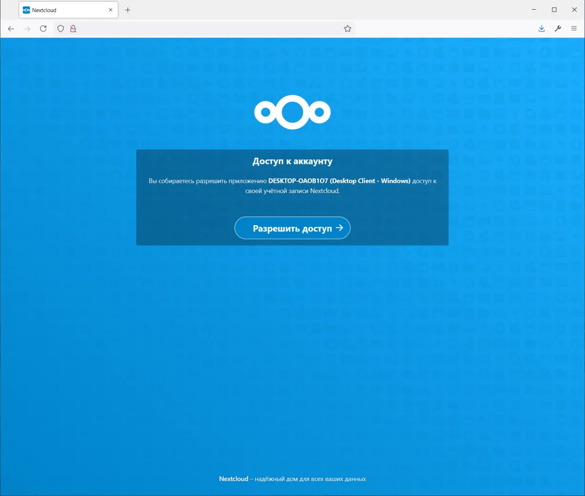Bookmark this page with the star
This screenshot has width=585, height=496.
coord(347,29)
